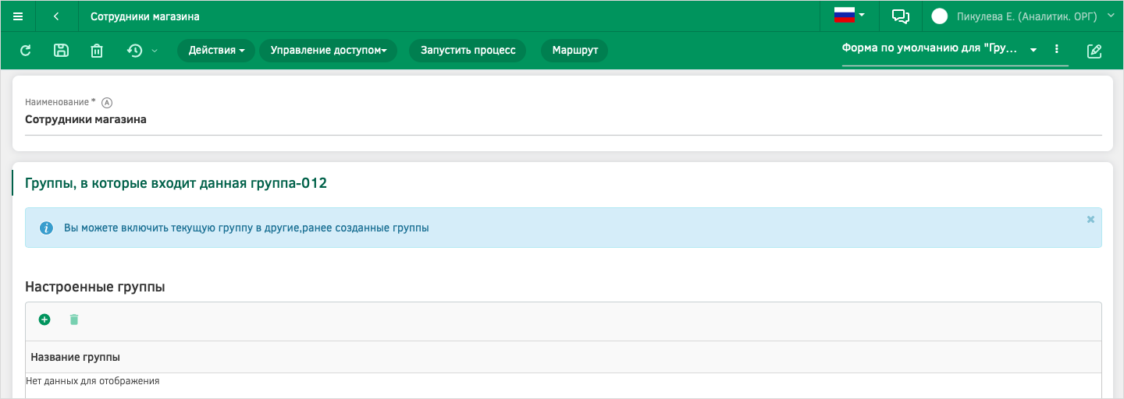Open the chat messages icon
Screen dimensions: 1124x399
pos(901,16)
